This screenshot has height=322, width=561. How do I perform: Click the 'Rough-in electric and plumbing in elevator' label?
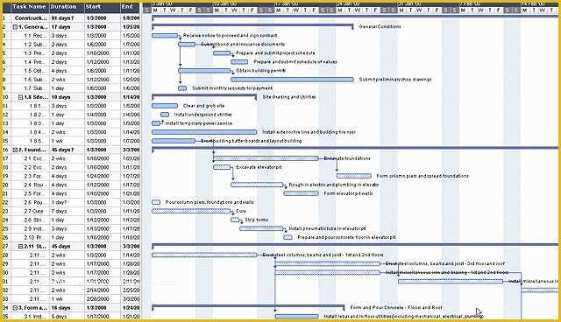(x=334, y=185)
